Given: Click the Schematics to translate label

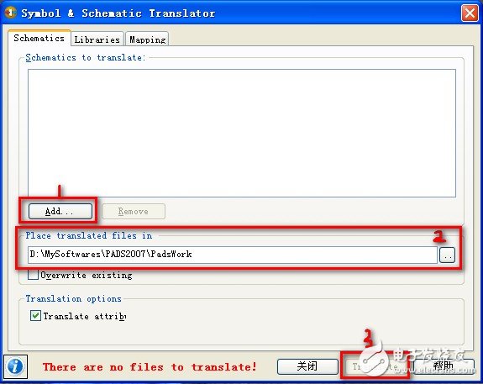Looking at the screenshot, I should [x=86, y=58].
